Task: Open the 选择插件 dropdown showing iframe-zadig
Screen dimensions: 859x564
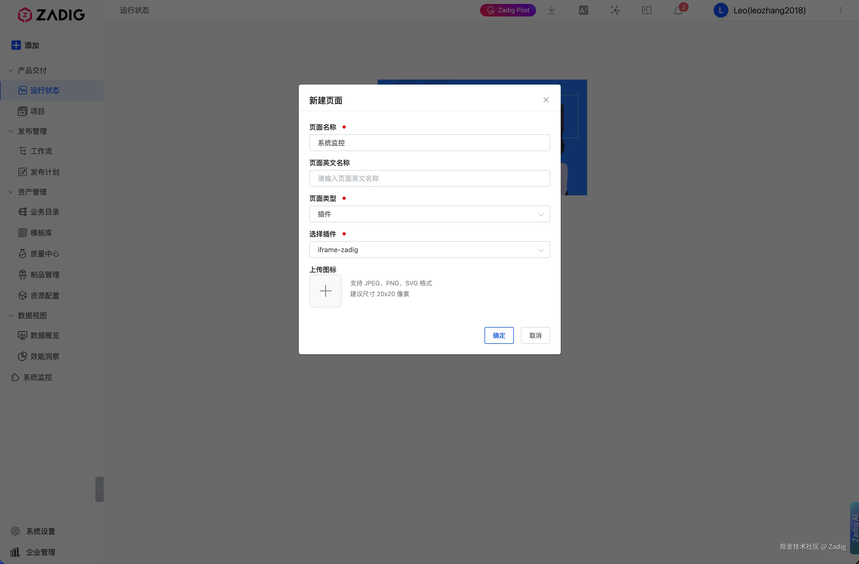Action: click(x=429, y=250)
